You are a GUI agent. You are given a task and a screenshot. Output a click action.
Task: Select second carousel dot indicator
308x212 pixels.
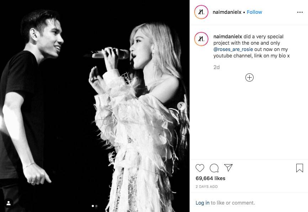click(96, 206)
